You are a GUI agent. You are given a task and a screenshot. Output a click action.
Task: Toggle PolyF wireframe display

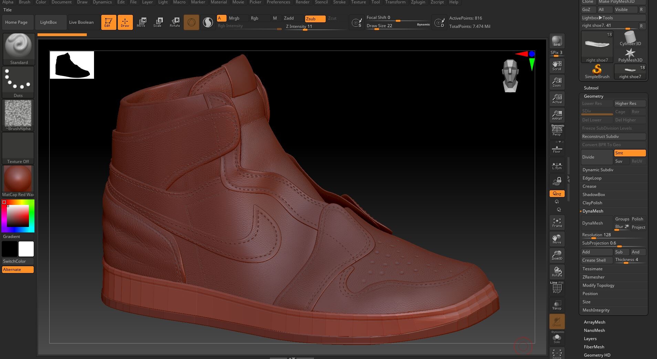tap(557, 288)
